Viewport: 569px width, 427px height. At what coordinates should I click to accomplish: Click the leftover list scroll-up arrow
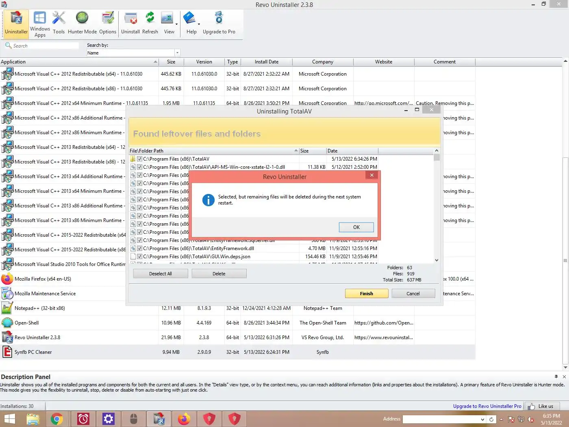click(x=437, y=151)
